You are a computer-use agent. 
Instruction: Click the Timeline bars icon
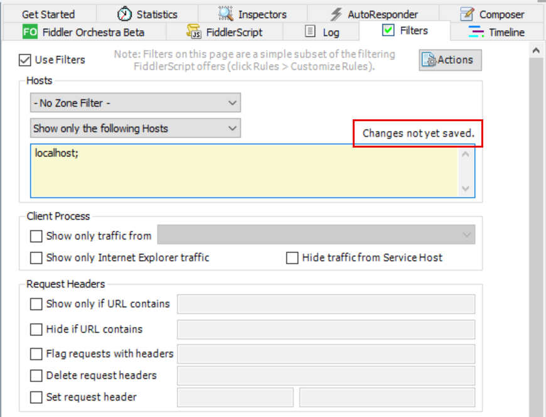[x=476, y=31]
